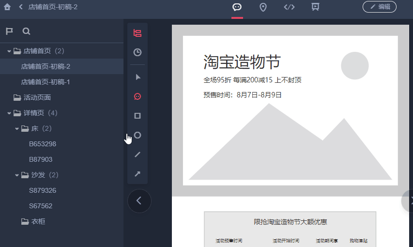This screenshot has height=247, width=413.
Task: Click the 淘宝造物节 heading on canvas
Action: tap(242, 62)
